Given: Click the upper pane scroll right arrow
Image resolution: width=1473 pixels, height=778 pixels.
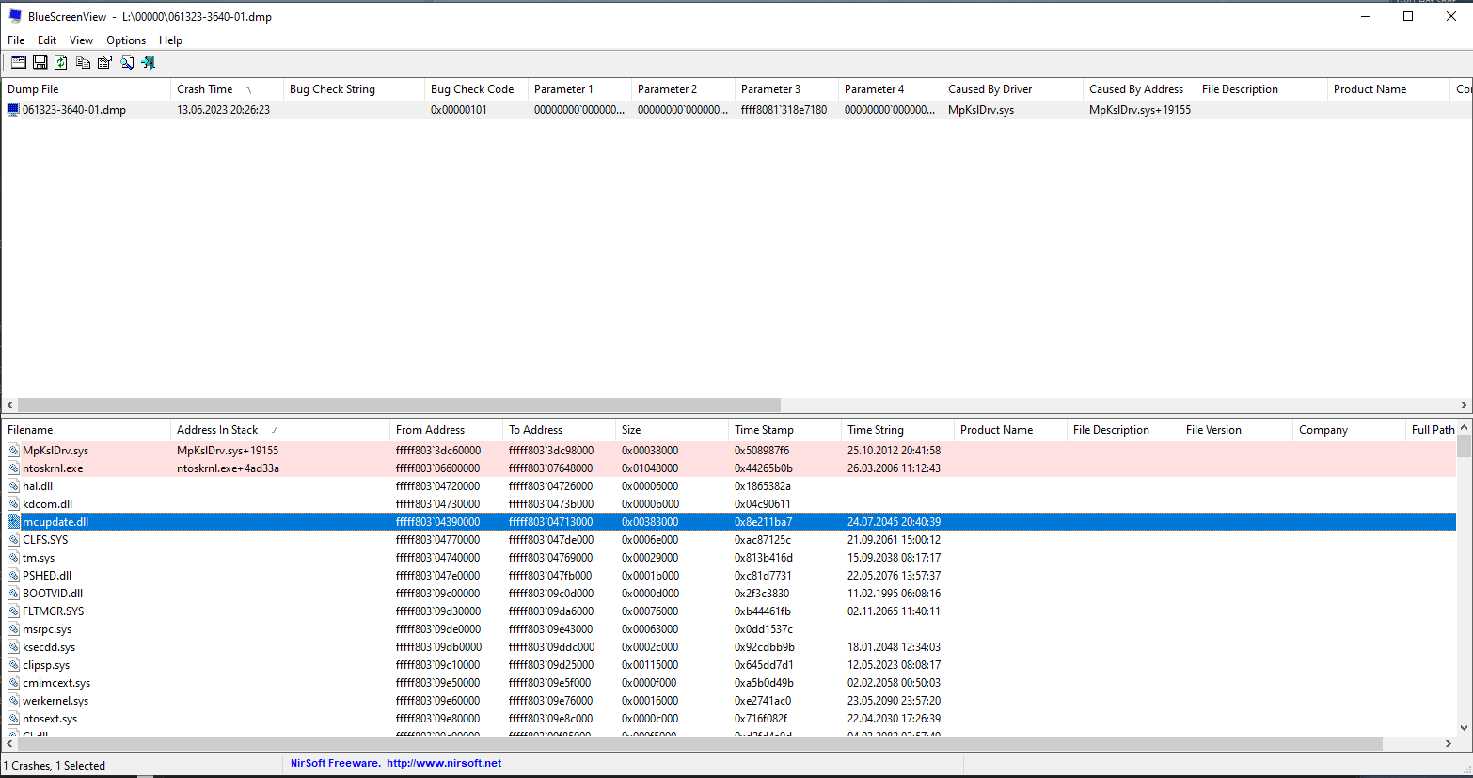Looking at the screenshot, I should pos(1465,405).
